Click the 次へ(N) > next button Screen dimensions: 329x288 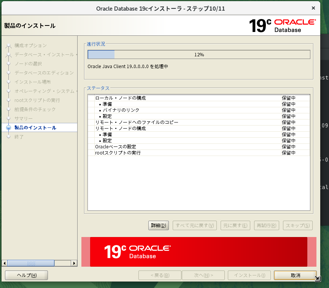(x=203, y=275)
